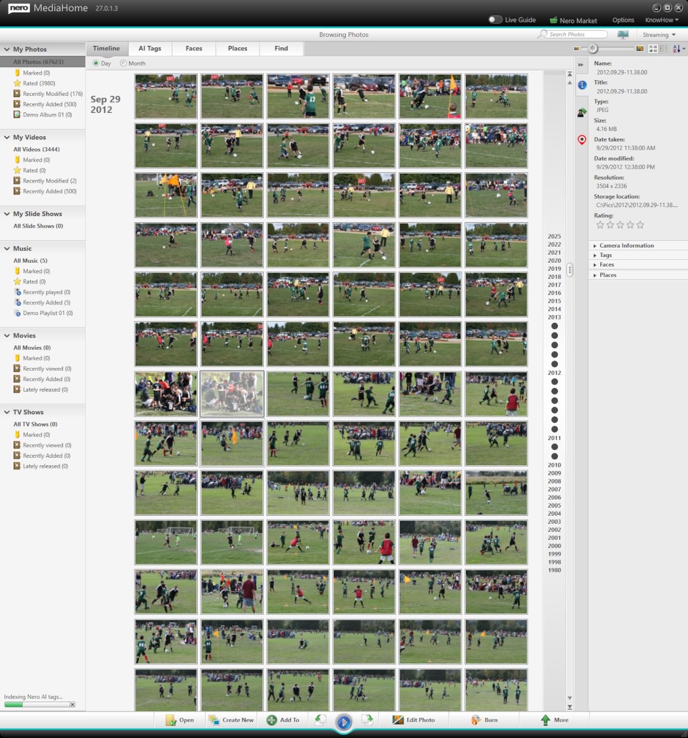Switch to the Places tab

coord(237,48)
